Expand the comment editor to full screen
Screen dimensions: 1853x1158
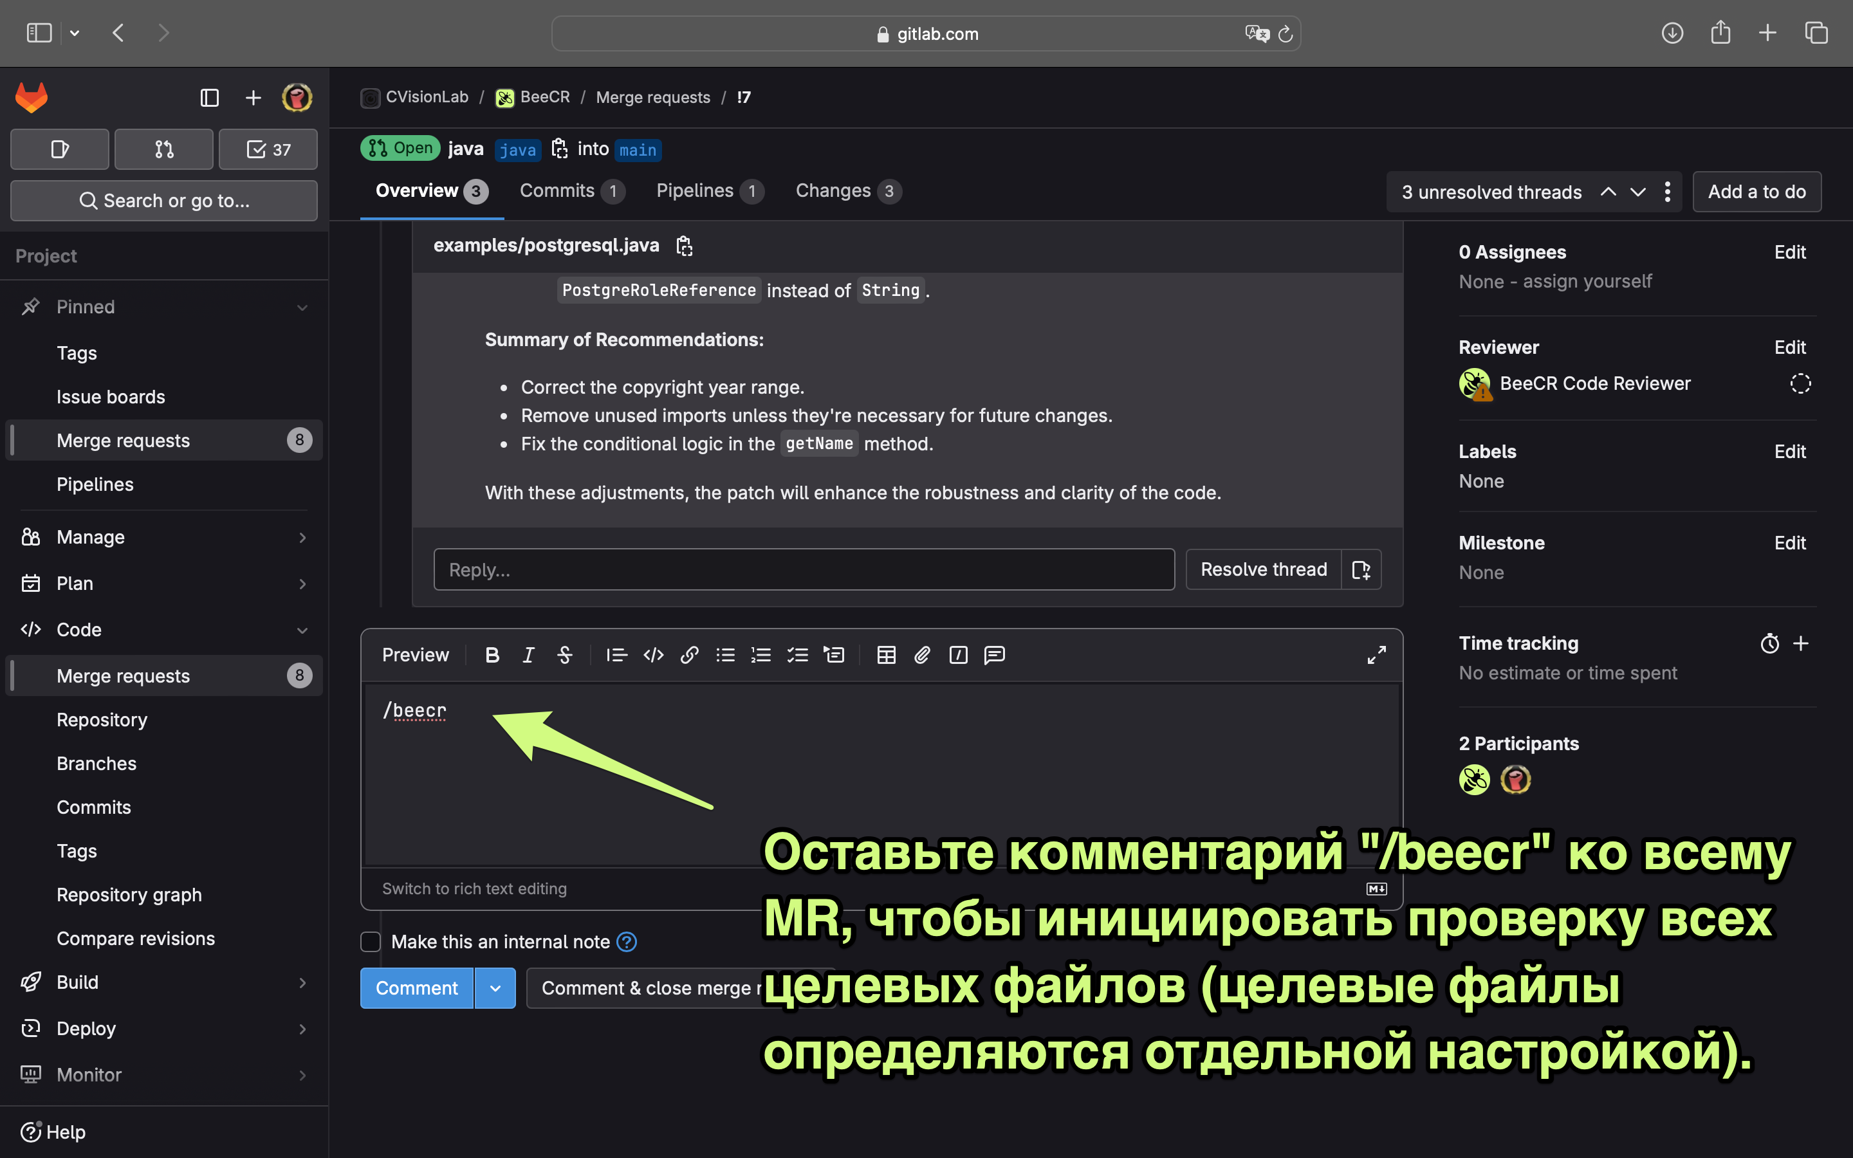[x=1376, y=655]
